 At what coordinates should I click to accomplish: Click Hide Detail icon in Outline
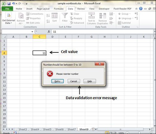[x=136, y=18]
